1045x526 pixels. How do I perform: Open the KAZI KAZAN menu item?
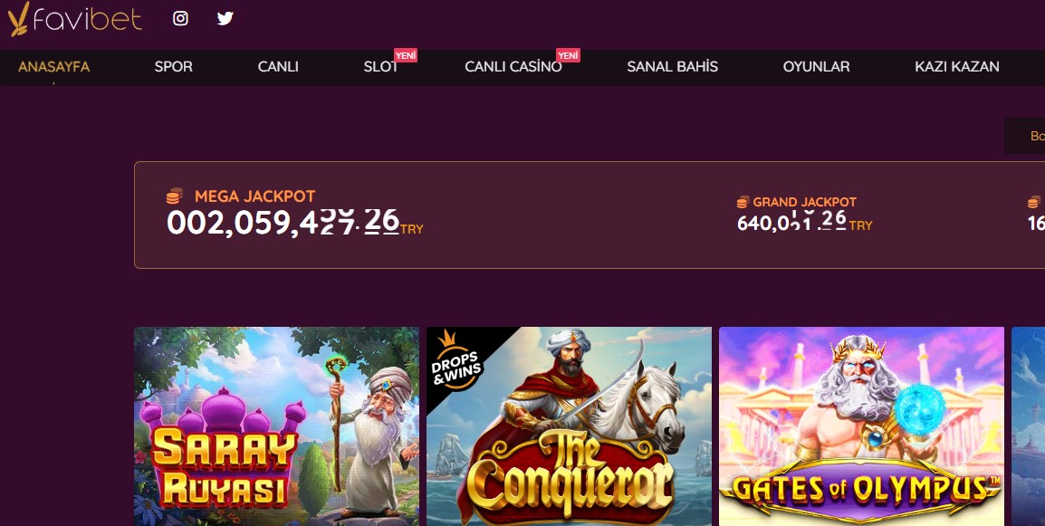(x=957, y=67)
